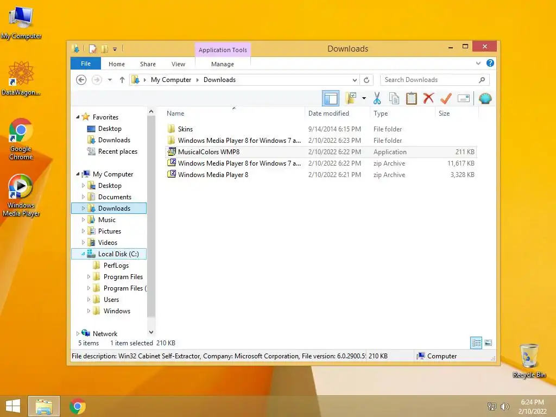556x417 pixels.
Task: Open the View ribbon tab
Action: click(178, 64)
